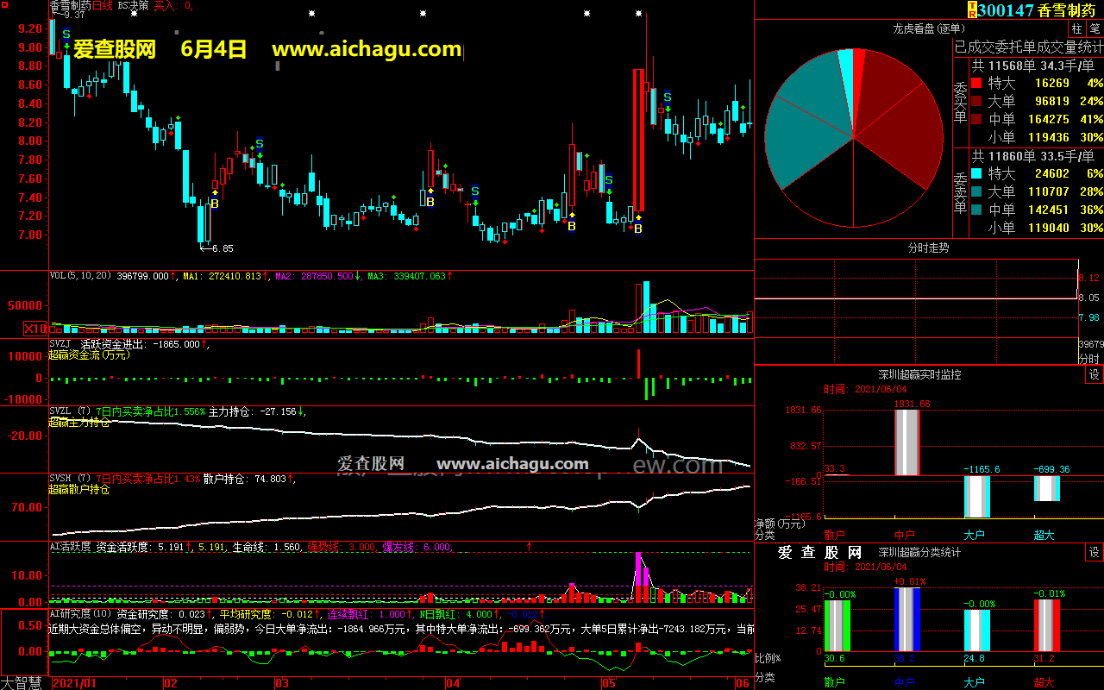Click the 深圳超赢实时监控 title
1104x690 pixels.
pyautogui.click(x=919, y=374)
